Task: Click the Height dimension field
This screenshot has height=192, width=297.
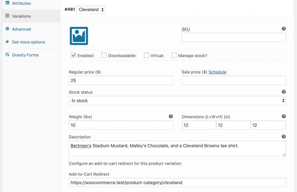Action: [x=268, y=125]
